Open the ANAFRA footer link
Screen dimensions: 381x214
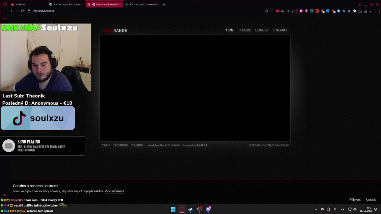click(x=202, y=145)
